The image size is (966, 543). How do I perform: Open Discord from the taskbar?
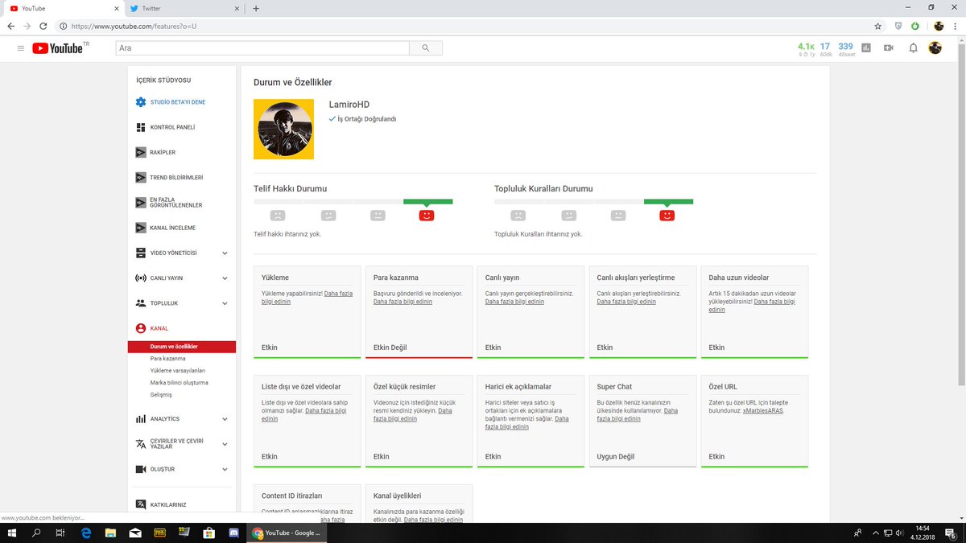click(x=233, y=533)
